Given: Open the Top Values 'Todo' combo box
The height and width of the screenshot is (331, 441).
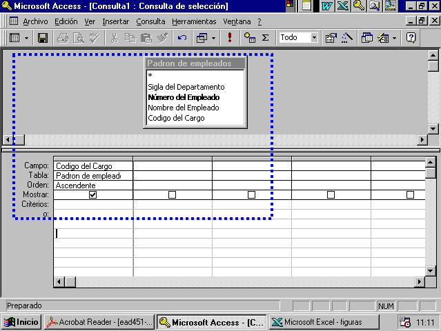Looking at the screenshot, I should (298, 37).
